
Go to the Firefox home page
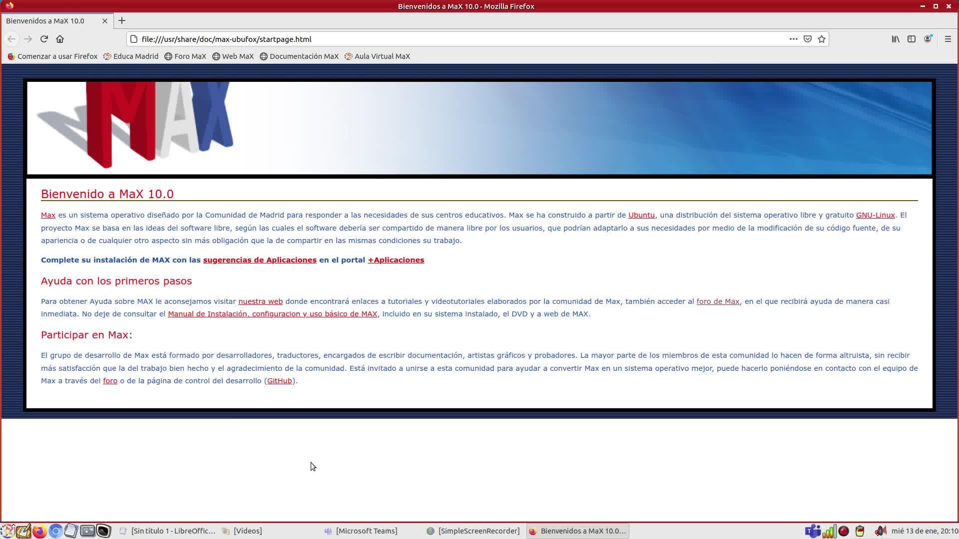point(60,39)
